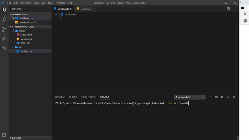The height and width of the screenshot is (140, 249).
Task: Open the powershell terminal selector dropdown
Action: point(190,97)
